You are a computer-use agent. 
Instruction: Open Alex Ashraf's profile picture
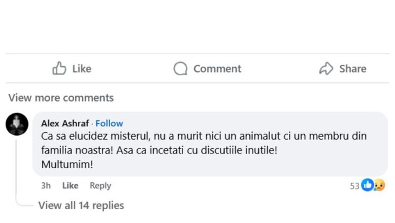point(17,124)
